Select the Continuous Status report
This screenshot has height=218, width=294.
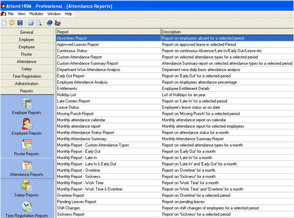(x=175, y=51)
